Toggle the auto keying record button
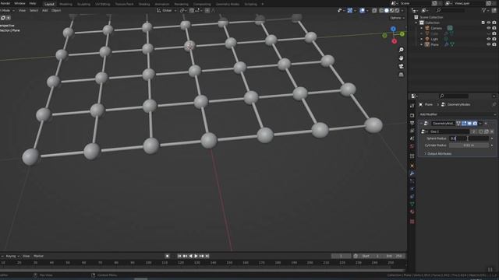This screenshot has height=280, width=499. 168,256
